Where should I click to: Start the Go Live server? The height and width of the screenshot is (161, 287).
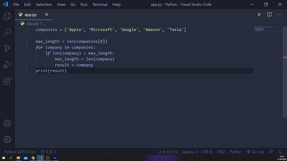[x=255, y=152]
